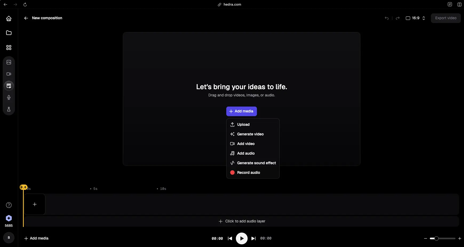Click the 0.0 playhead marker on the timeline
The height and width of the screenshot is (247, 464).
point(23,187)
